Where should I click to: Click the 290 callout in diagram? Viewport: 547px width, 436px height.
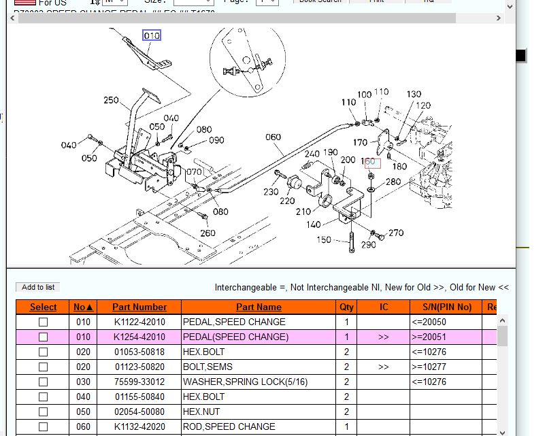[368, 245]
